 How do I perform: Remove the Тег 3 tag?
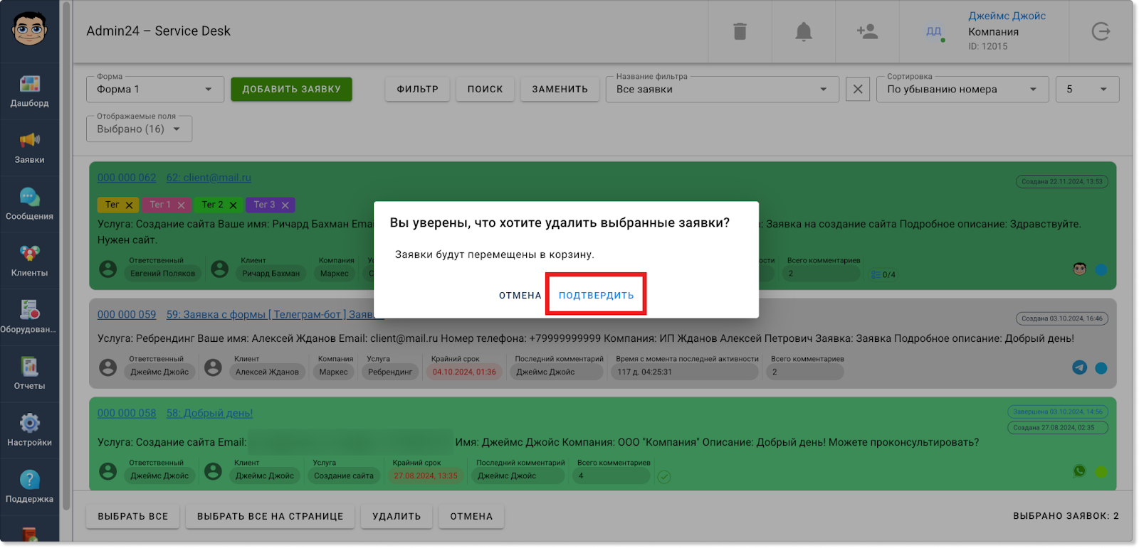[x=285, y=205]
